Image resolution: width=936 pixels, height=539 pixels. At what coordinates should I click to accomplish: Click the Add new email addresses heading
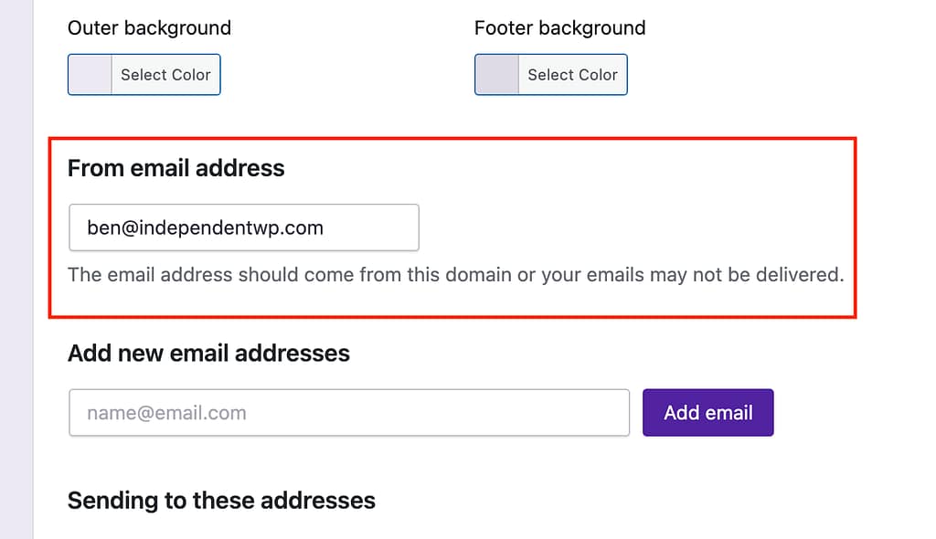pyautogui.click(x=208, y=354)
